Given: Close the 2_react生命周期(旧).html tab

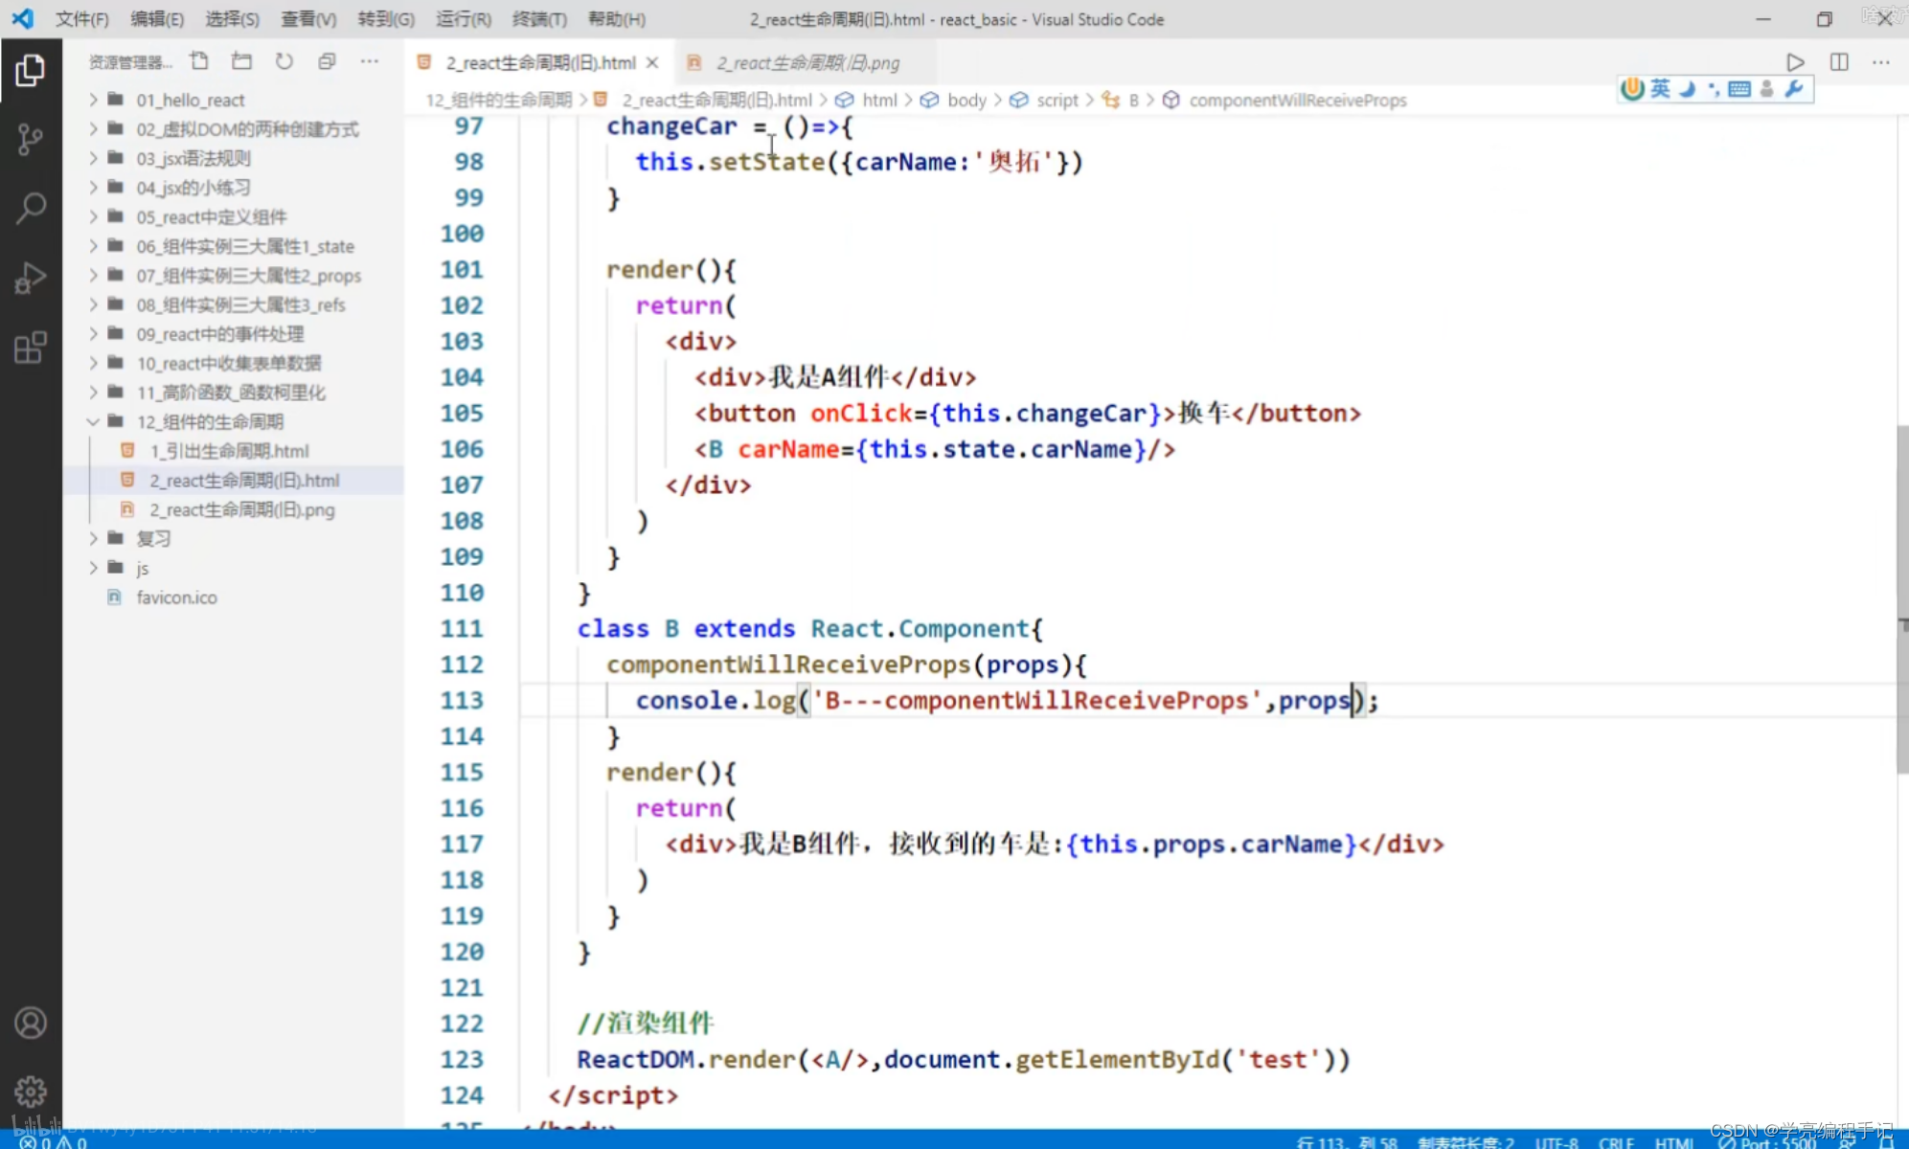Looking at the screenshot, I should coord(652,62).
